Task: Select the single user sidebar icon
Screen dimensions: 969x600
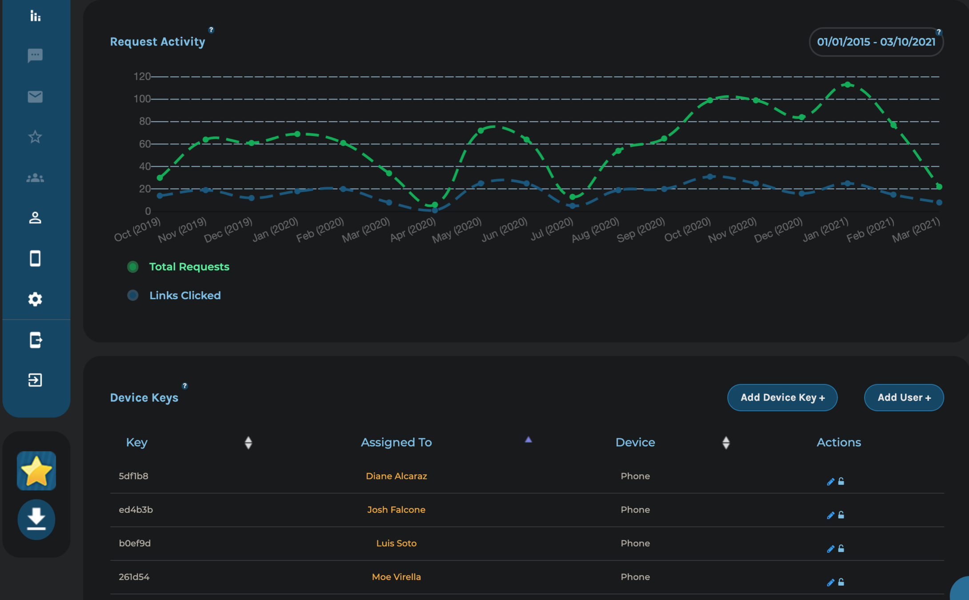Action: (x=35, y=218)
